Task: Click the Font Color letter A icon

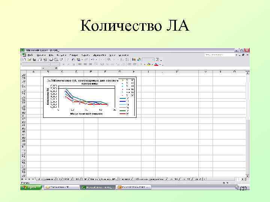Action: click(x=156, y=64)
